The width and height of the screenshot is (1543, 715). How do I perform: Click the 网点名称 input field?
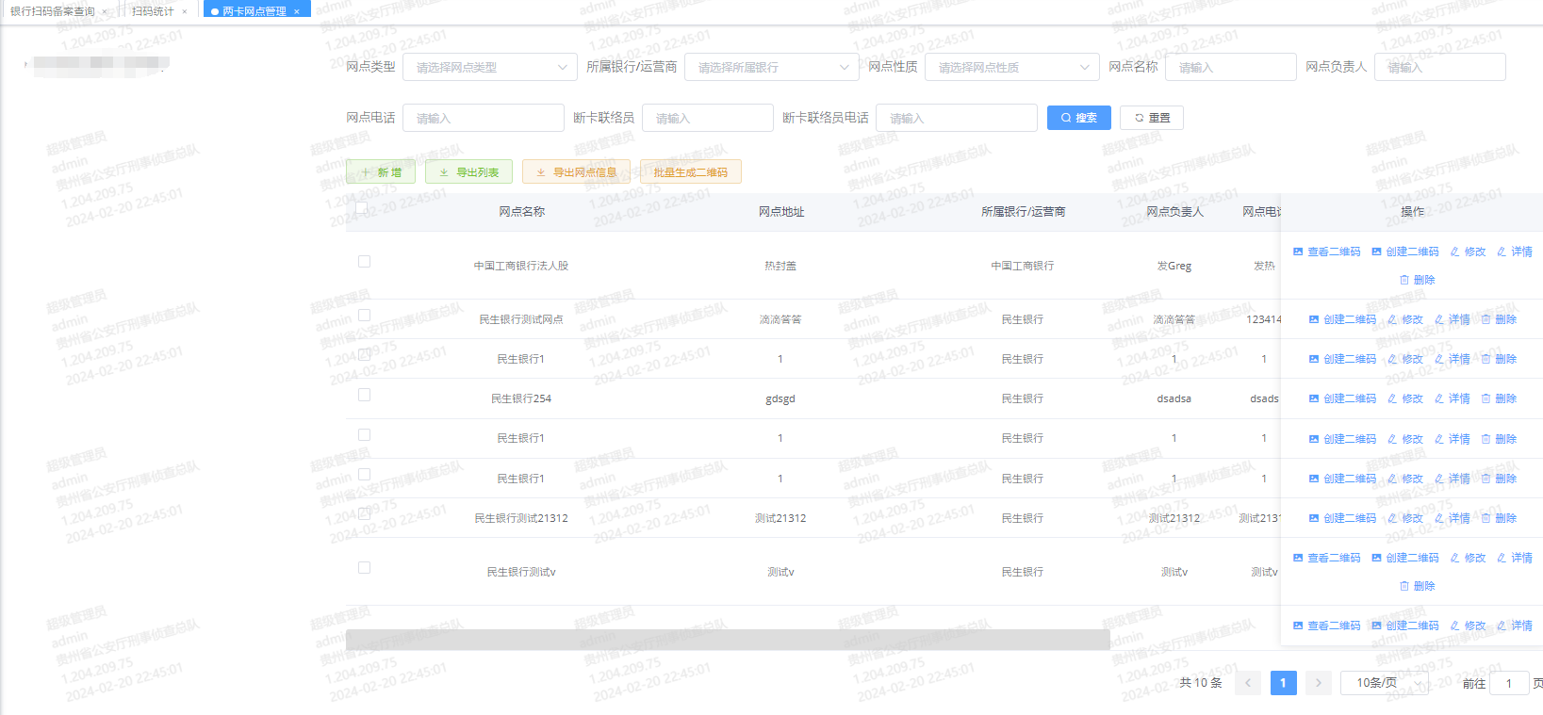1231,67
